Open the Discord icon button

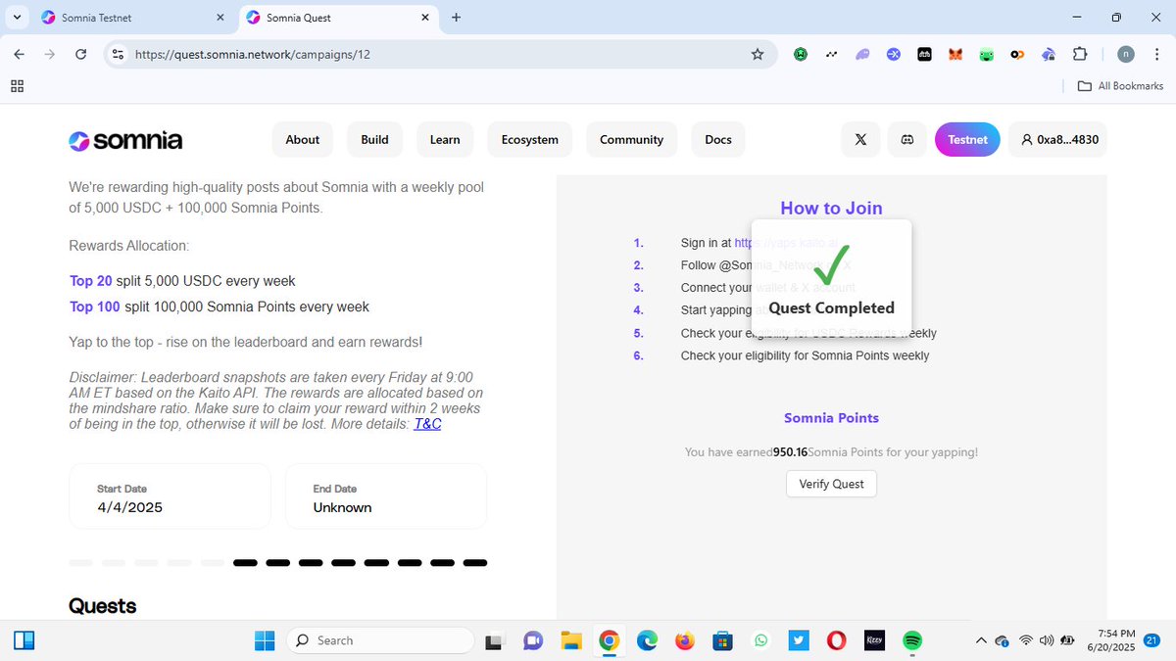click(907, 140)
